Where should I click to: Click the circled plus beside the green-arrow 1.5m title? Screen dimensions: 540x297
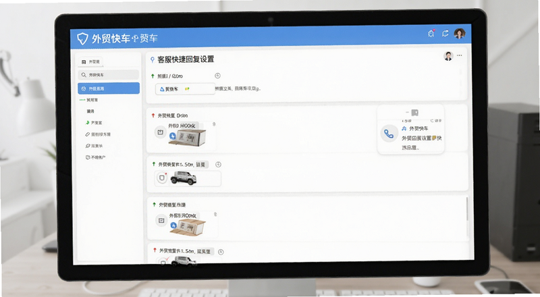pyautogui.click(x=218, y=164)
